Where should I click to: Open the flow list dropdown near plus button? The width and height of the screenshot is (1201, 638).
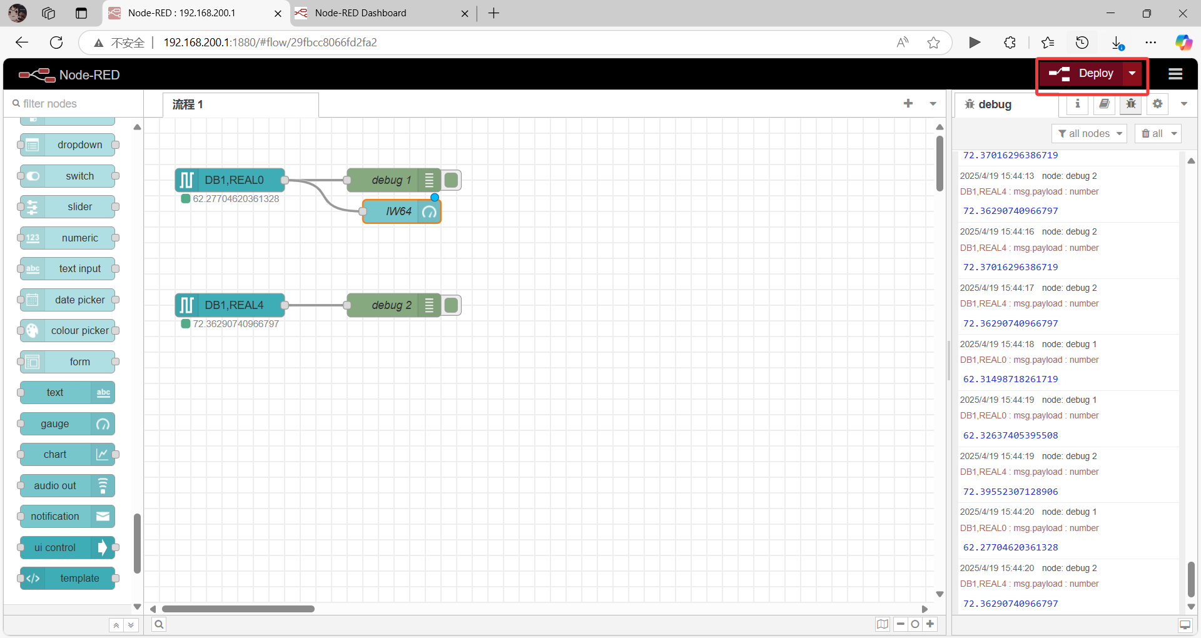pos(933,104)
